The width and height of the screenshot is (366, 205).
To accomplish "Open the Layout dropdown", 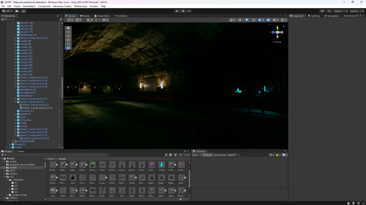I will pos(357,11).
